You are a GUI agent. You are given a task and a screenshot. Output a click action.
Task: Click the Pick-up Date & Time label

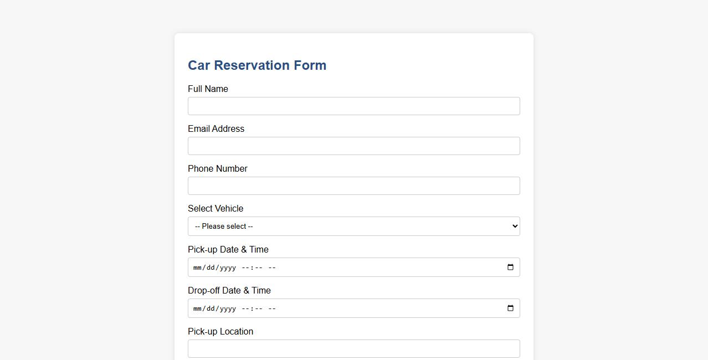pyautogui.click(x=228, y=249)
